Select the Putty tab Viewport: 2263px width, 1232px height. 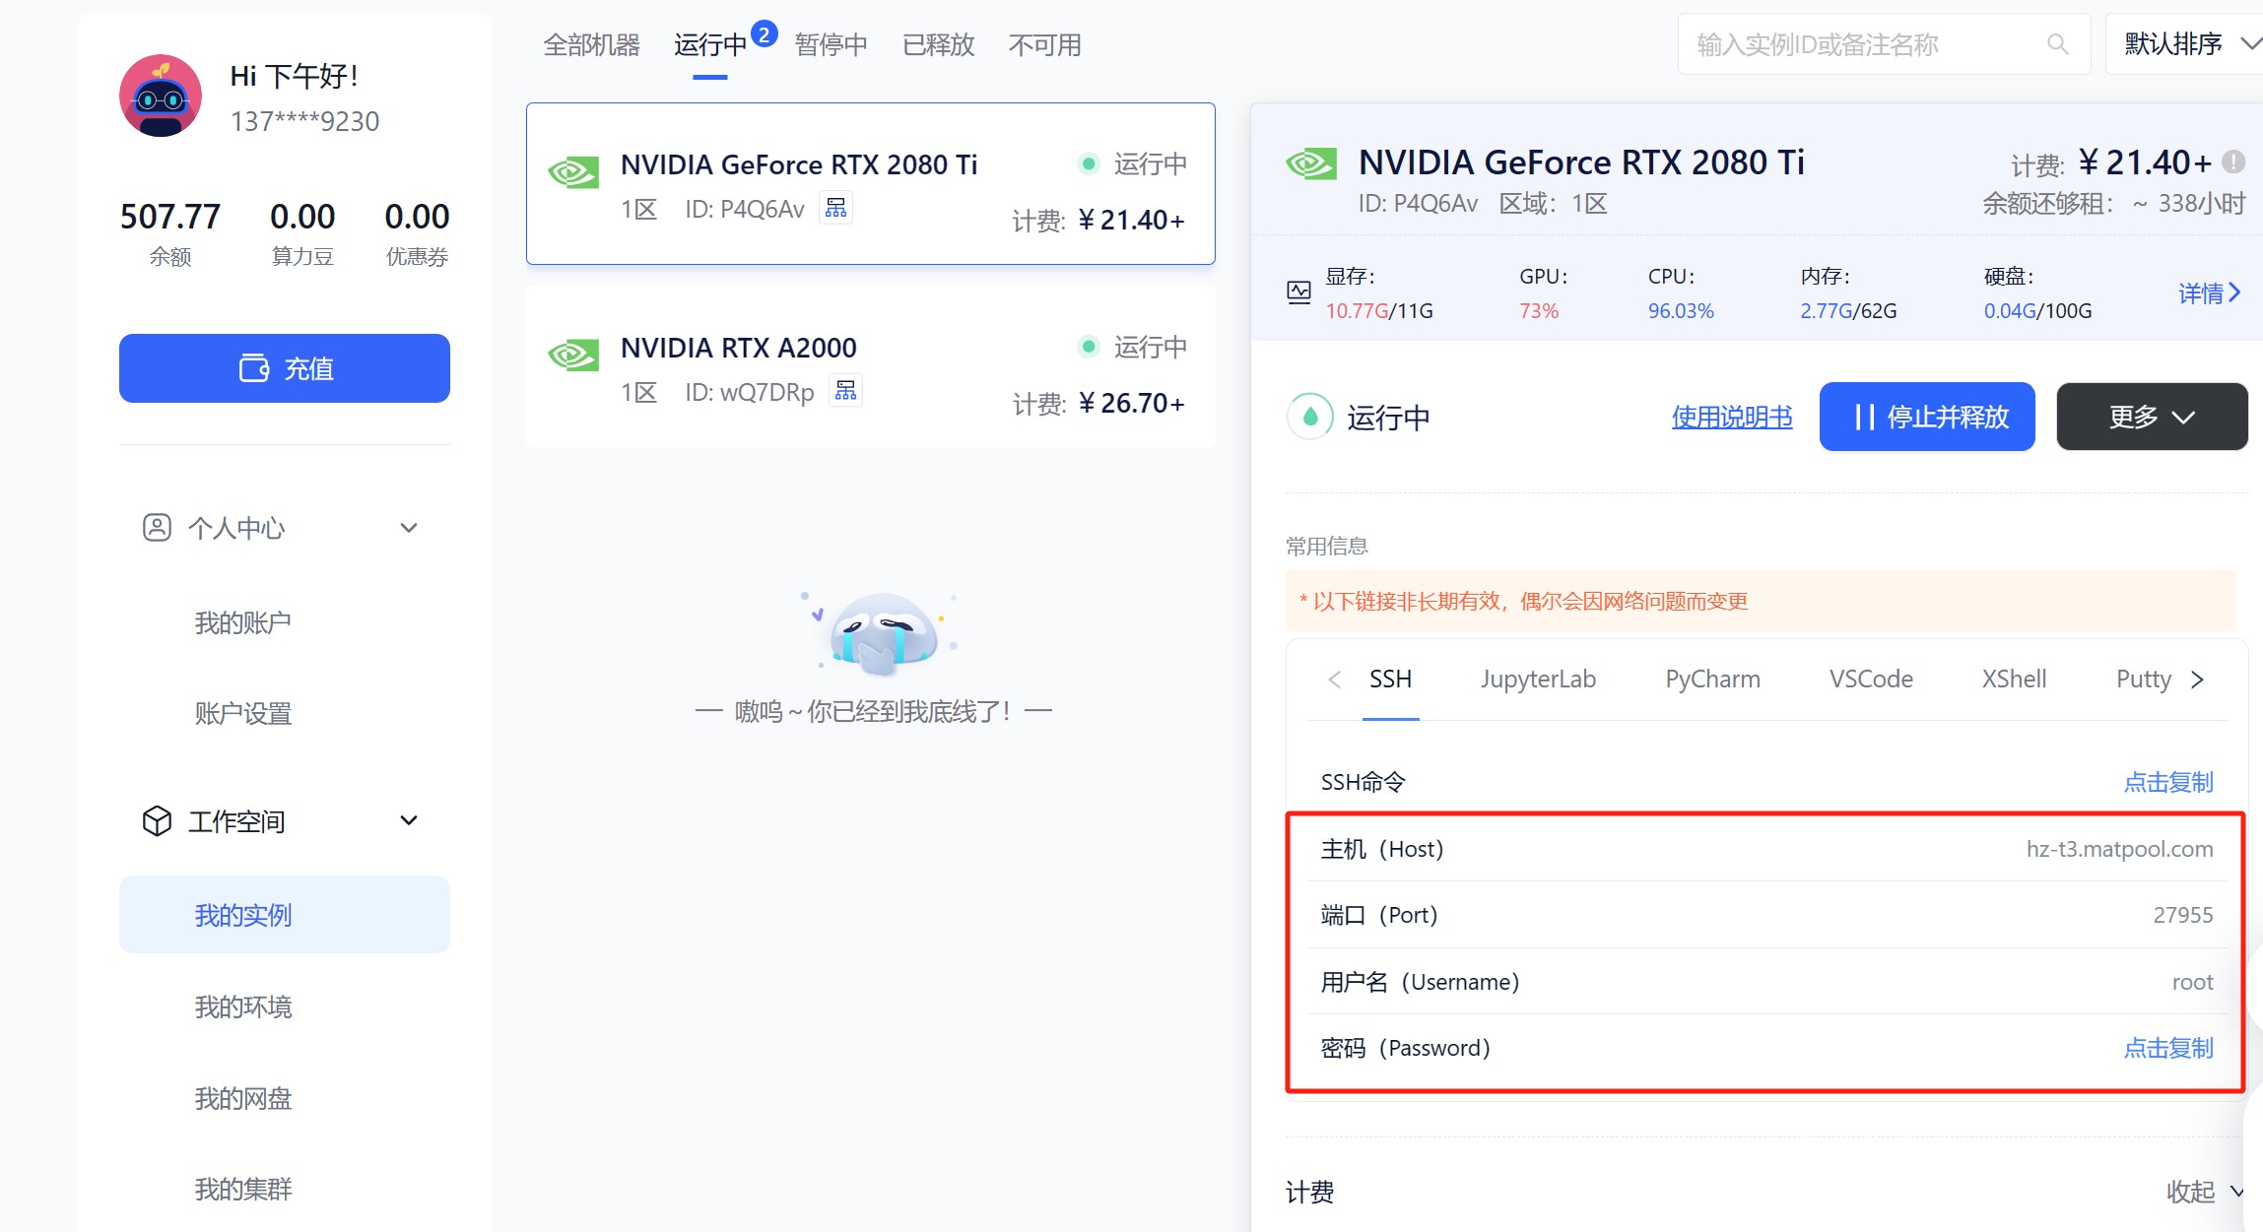[2144, 679]
